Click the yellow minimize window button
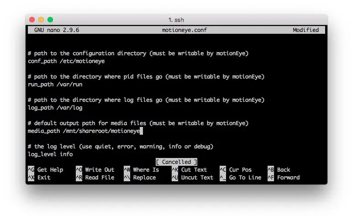This screenshot has width=353, height=221. pos(41,20)
